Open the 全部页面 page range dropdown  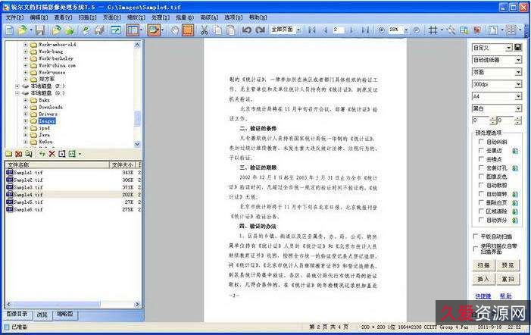(x=298, y=30)
